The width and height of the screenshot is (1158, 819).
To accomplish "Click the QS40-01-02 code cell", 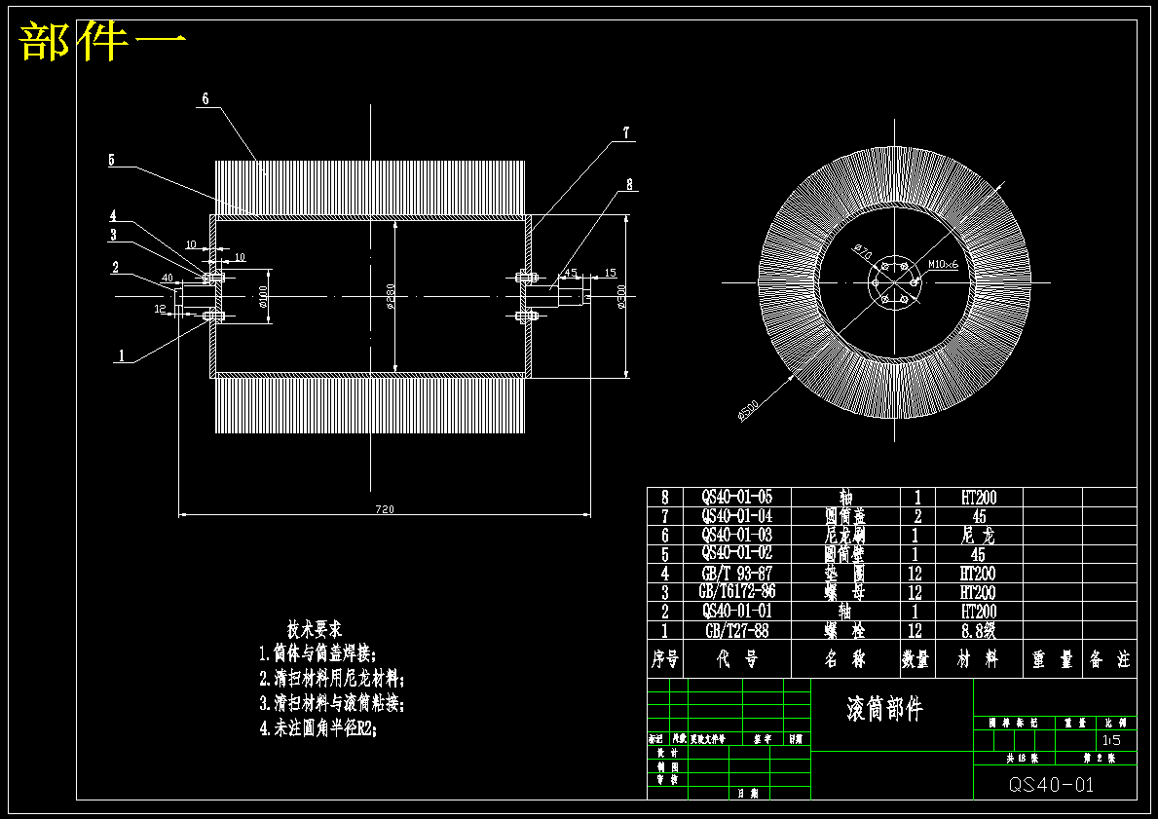I will point(737,553).
